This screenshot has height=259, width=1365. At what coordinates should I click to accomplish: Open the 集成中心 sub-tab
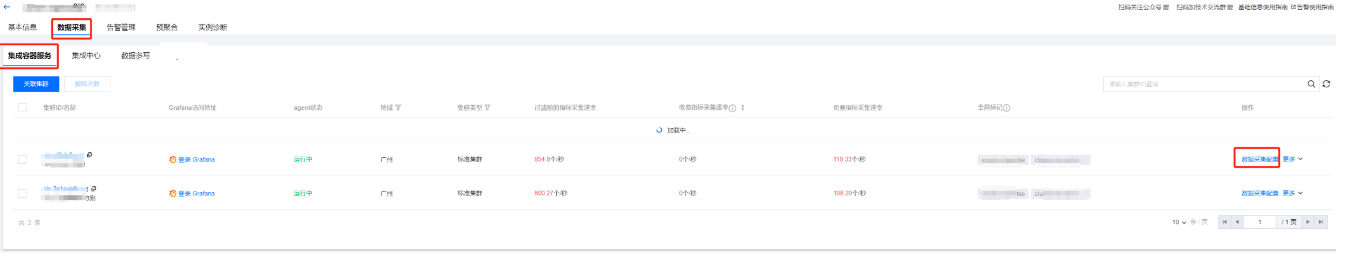[x=86, y=55]
